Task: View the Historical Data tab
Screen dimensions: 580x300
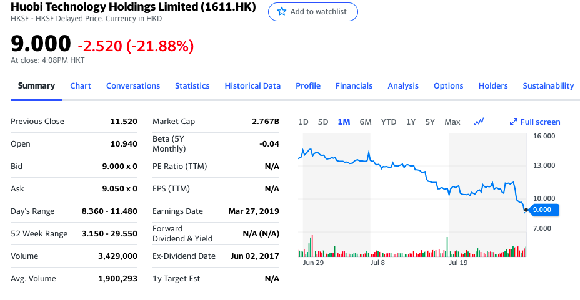Action: coord(252,85)
